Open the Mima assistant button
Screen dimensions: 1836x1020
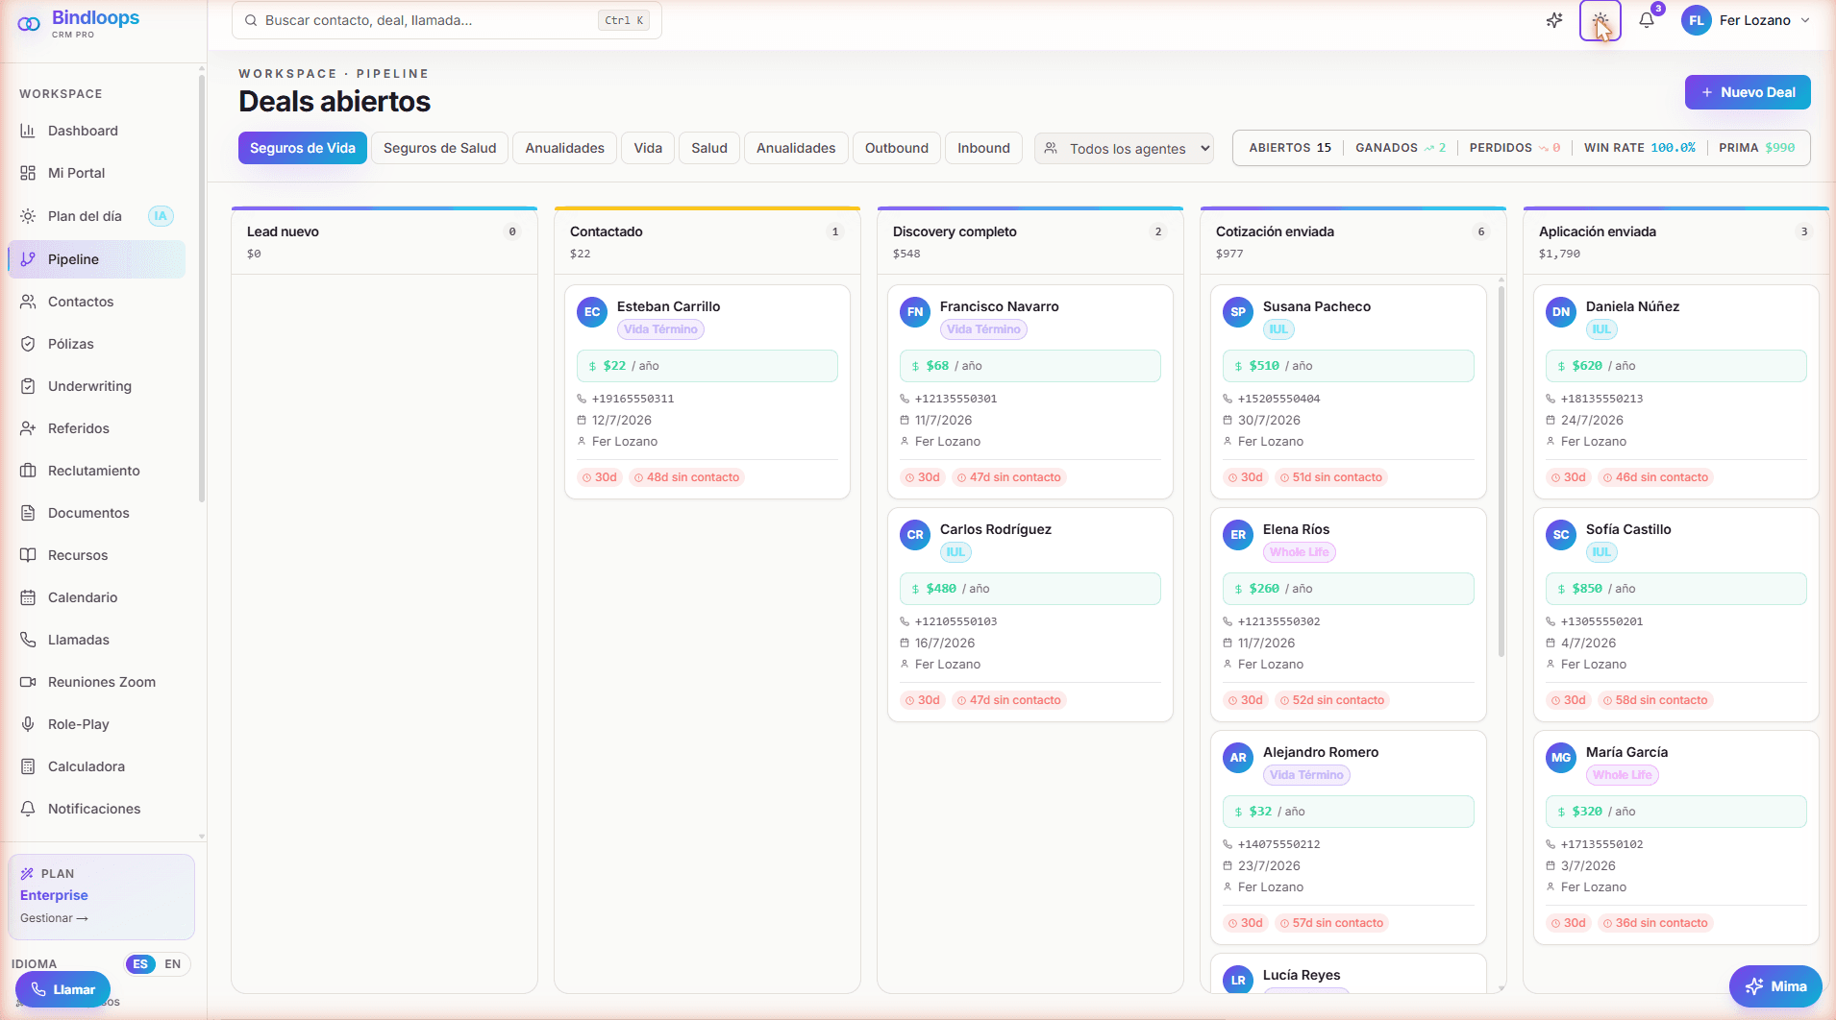(x=1775, y=986)
